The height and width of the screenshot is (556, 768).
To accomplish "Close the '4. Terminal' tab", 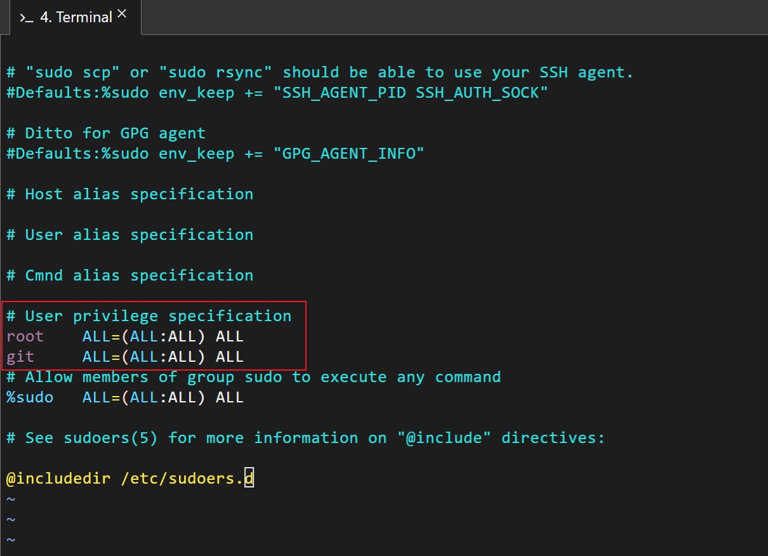I will (122, 12).
